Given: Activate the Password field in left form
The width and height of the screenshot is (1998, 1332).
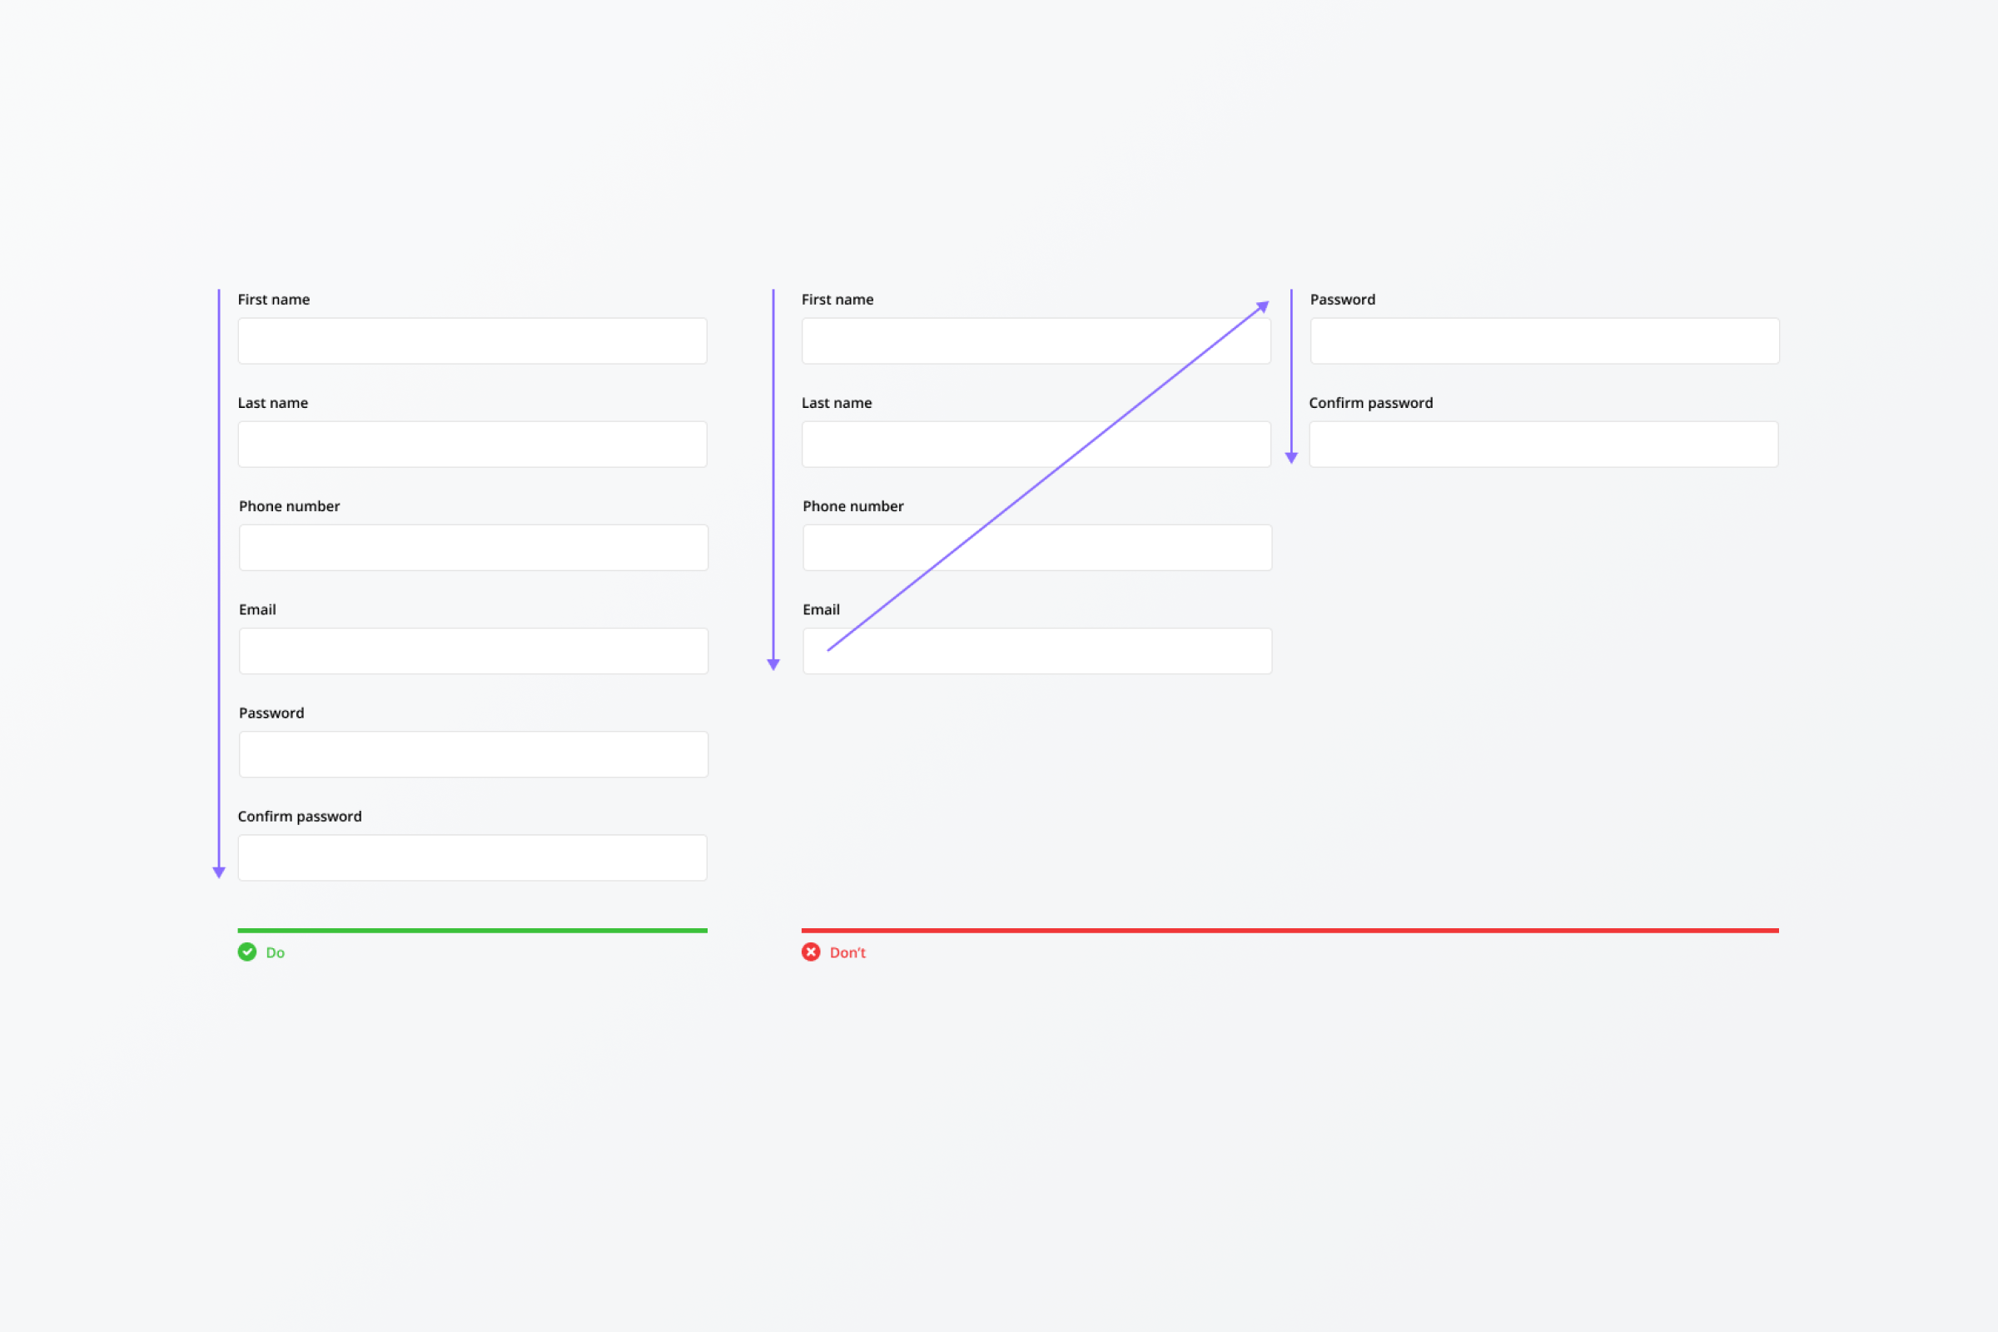Looking at the screenshot, I should pos(473,754).
